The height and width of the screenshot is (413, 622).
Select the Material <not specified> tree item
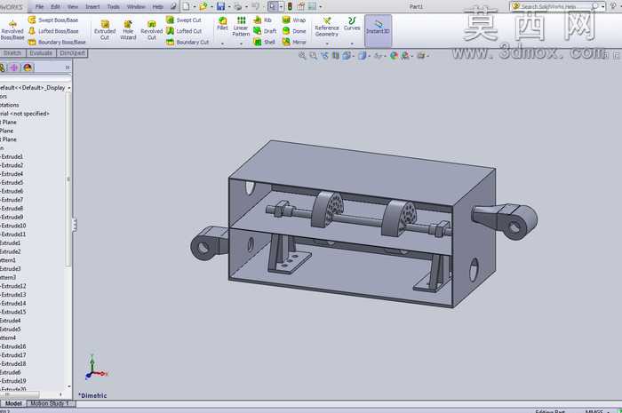[x=25, y=114]
